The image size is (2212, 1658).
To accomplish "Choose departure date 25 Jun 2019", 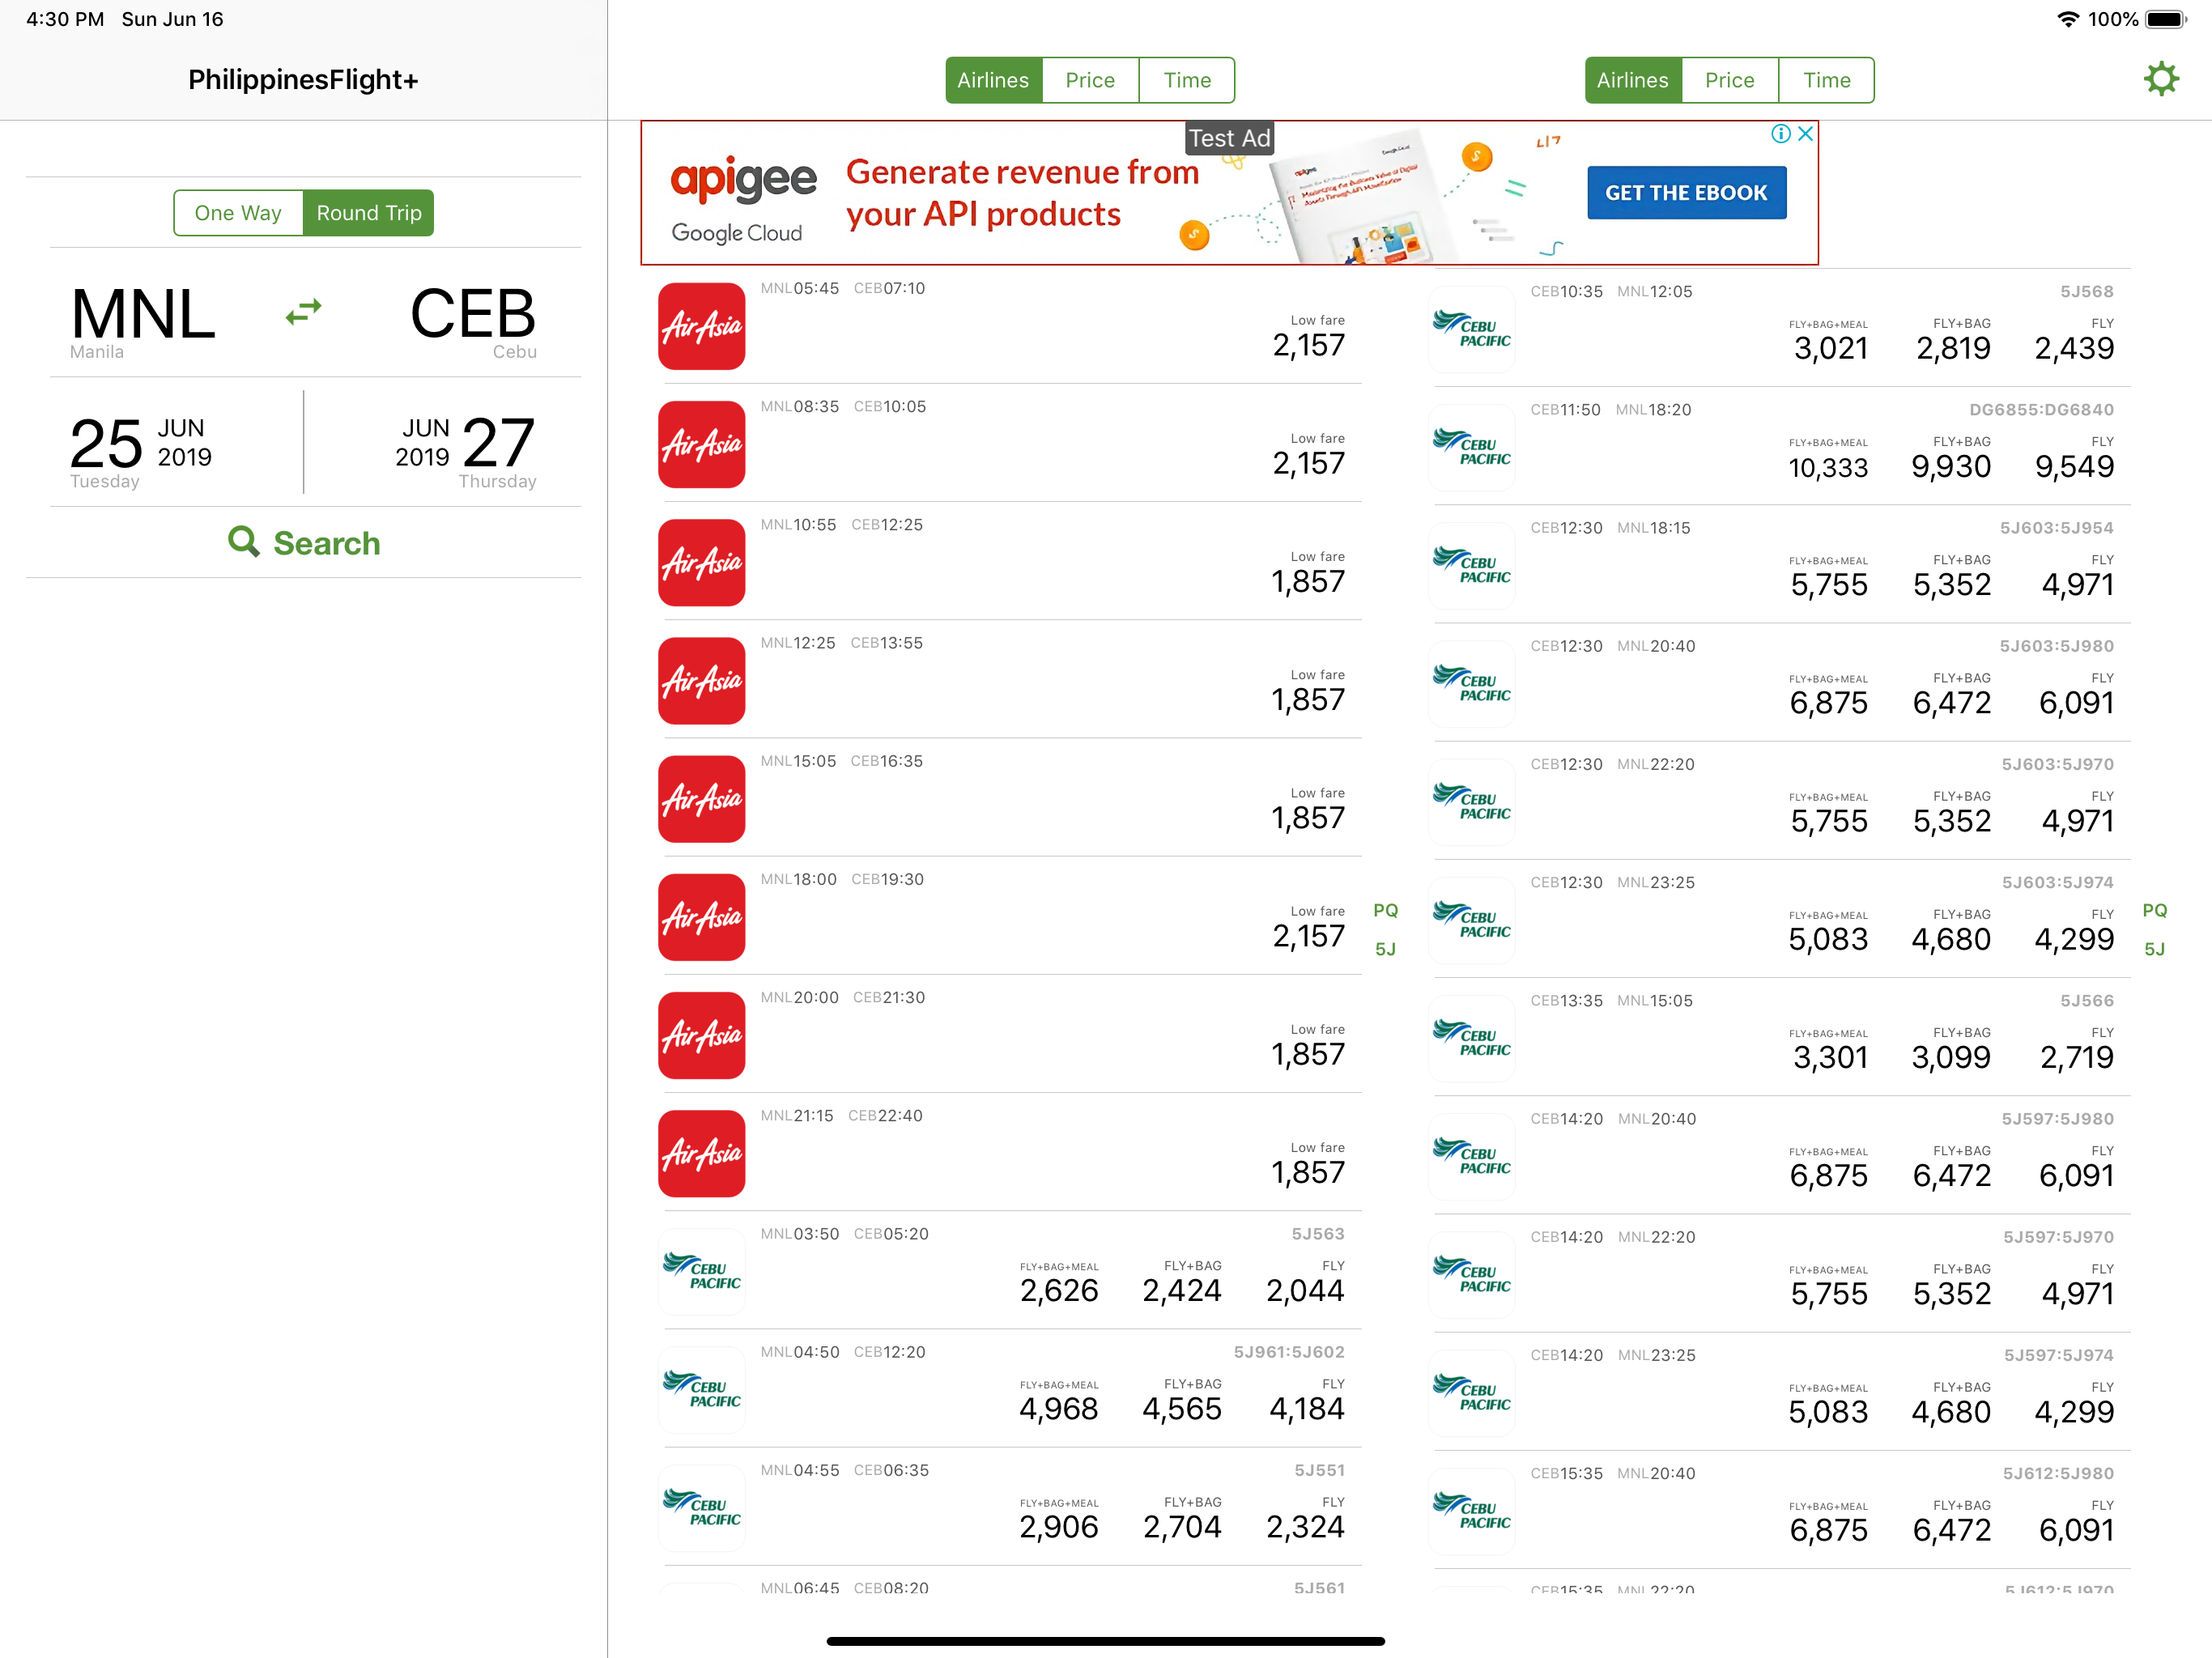I will point(142,450).
